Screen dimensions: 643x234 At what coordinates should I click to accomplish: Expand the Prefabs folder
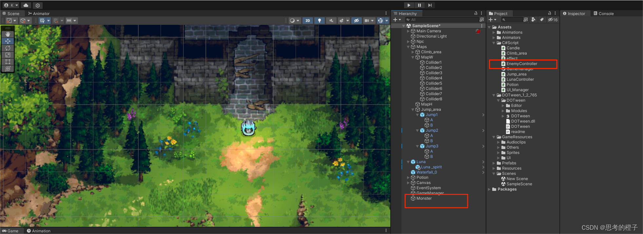point(494,163)
